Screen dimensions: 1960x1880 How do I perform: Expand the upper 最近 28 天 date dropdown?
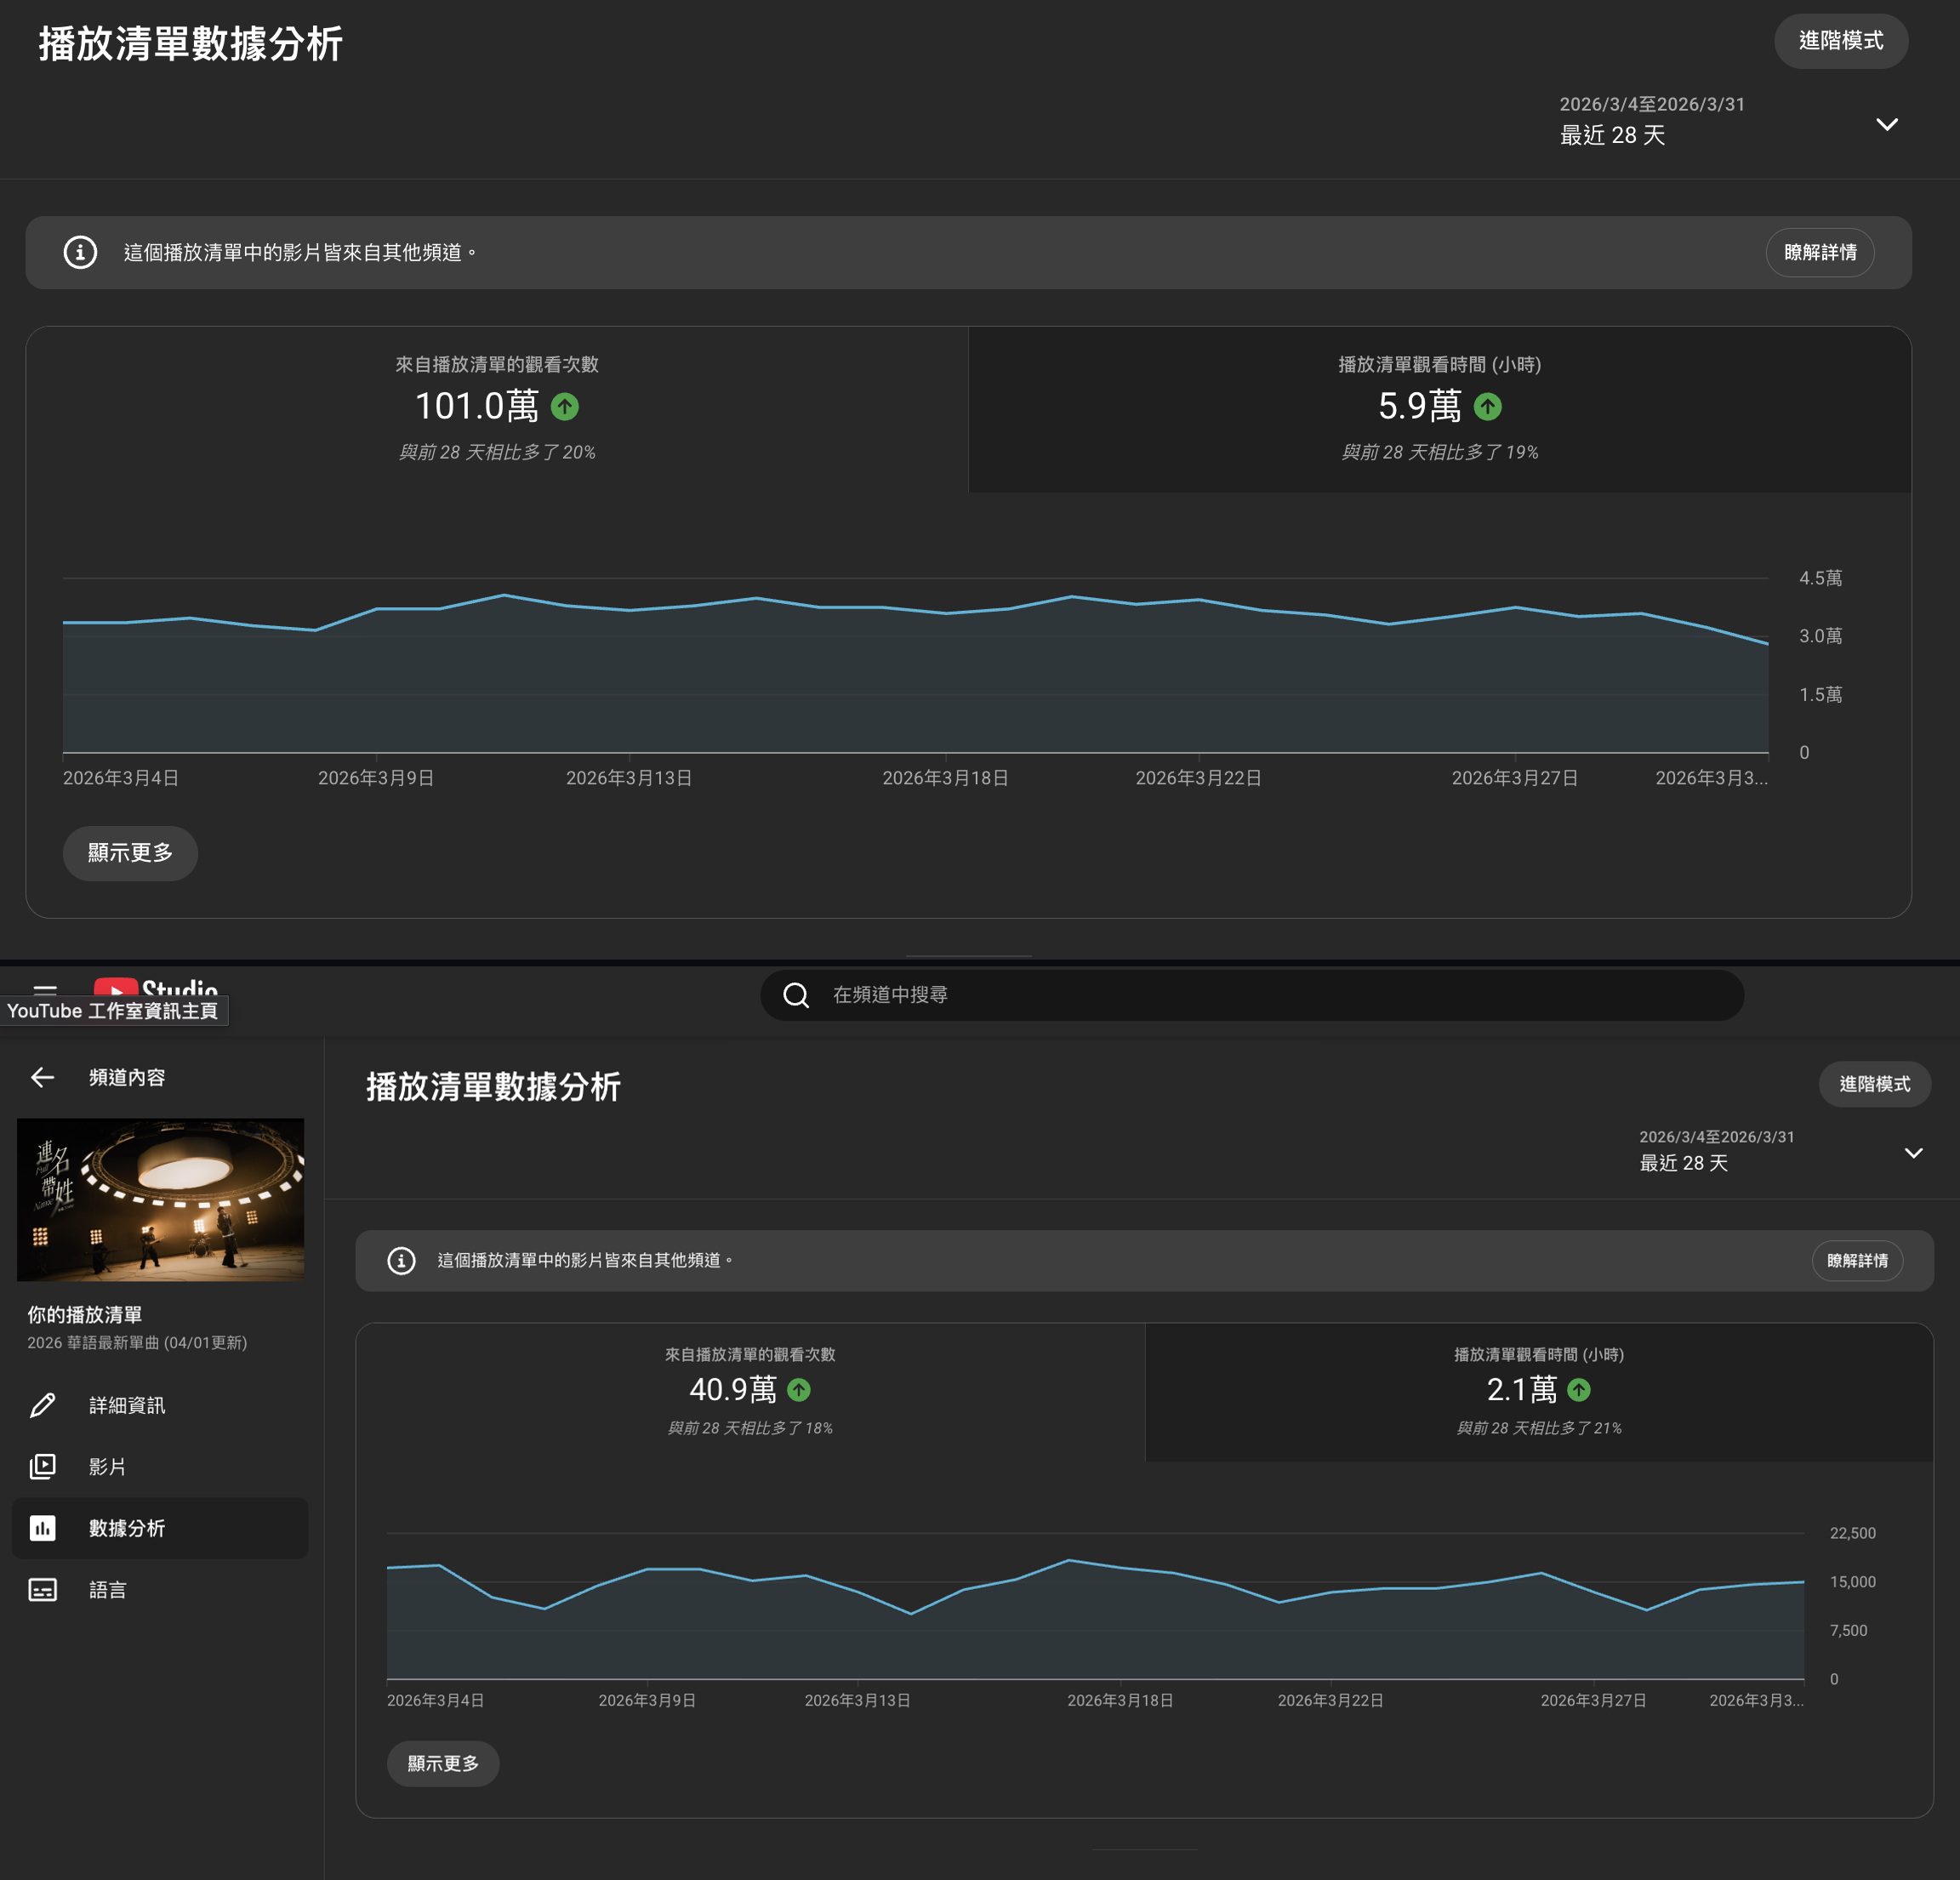(x=1886, y=124)
